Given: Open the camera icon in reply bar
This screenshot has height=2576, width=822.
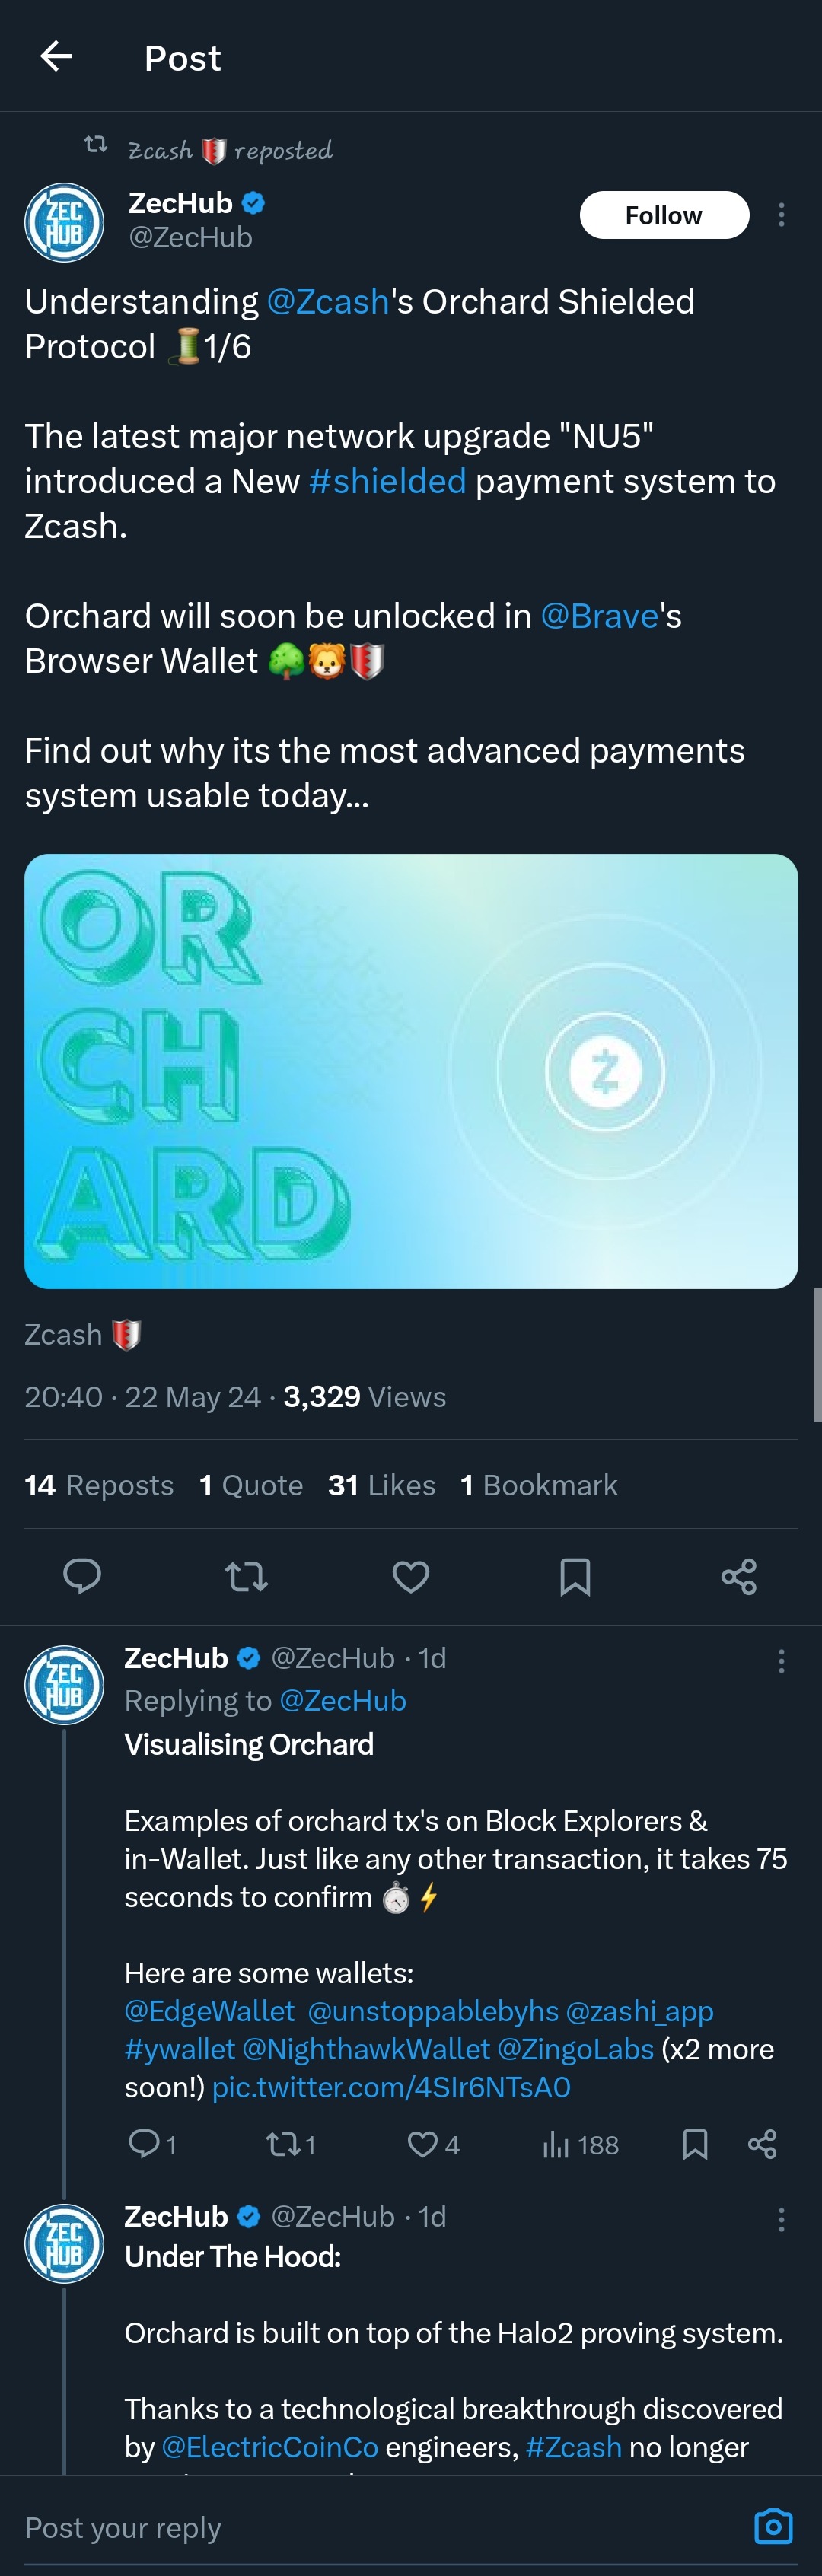Looking at the screenshot, I should 773,2526.
